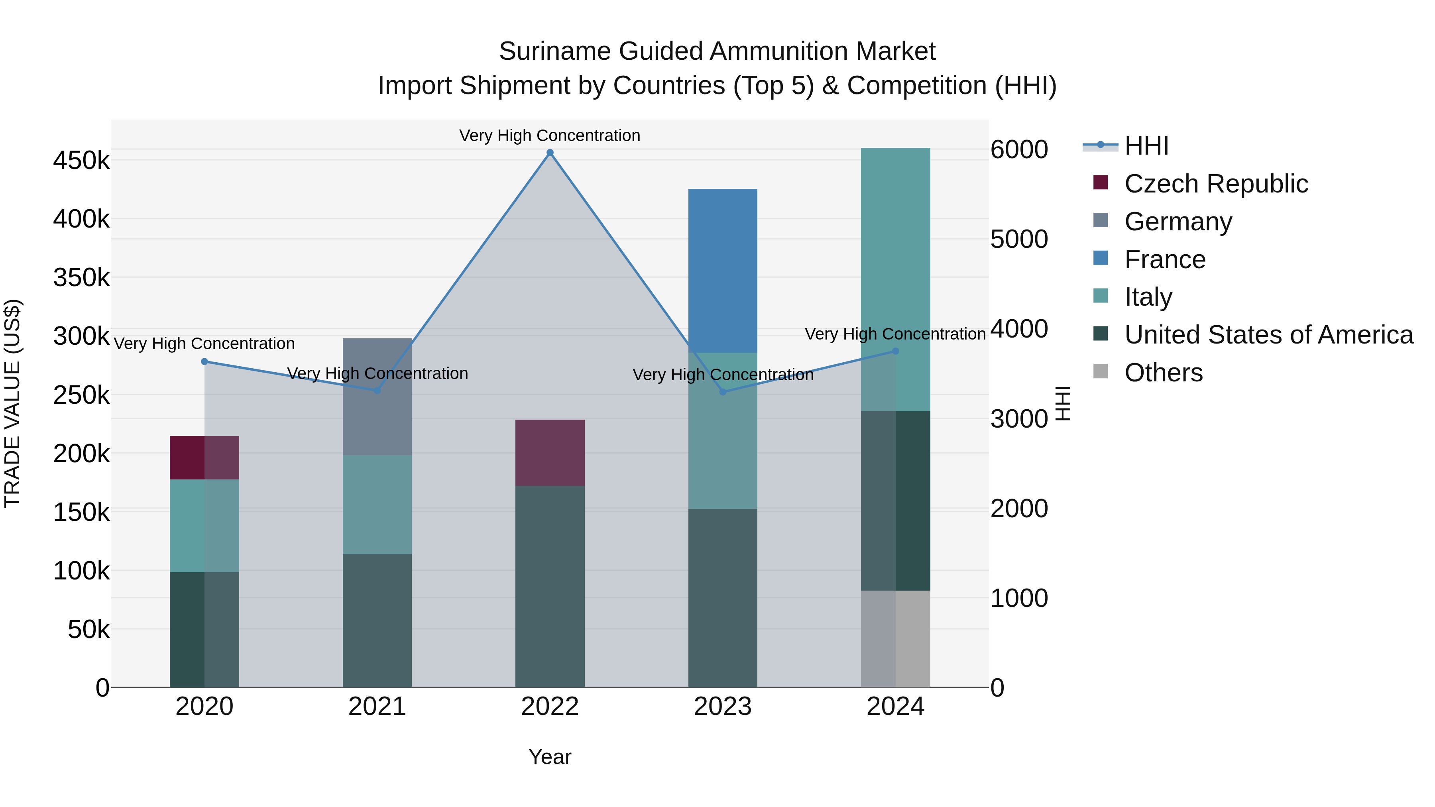1435x807 pixels.
Task: Click the 300k y-axis tick label
Action: click(x=81, y=336)
